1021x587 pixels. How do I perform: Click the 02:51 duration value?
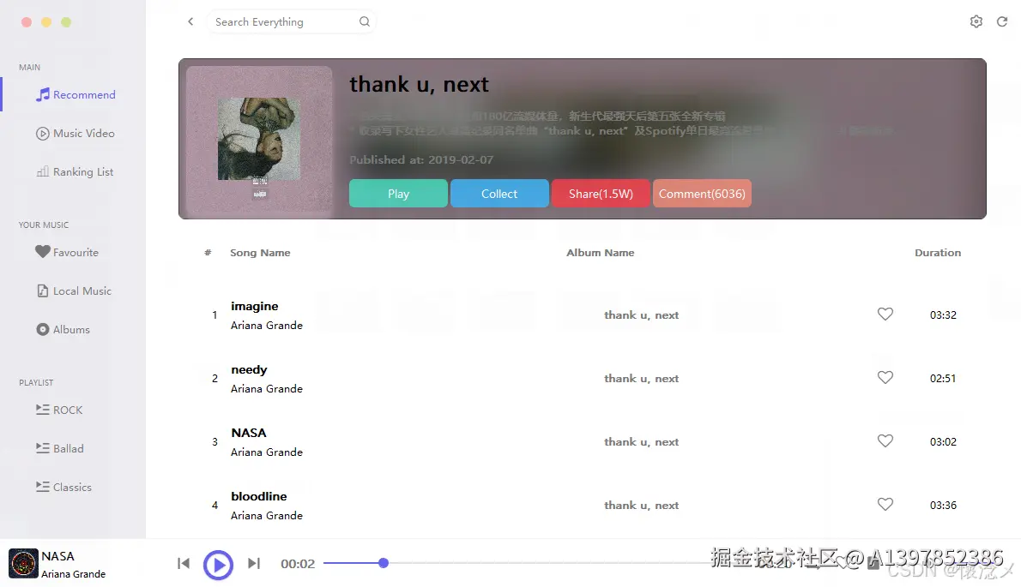943,378
